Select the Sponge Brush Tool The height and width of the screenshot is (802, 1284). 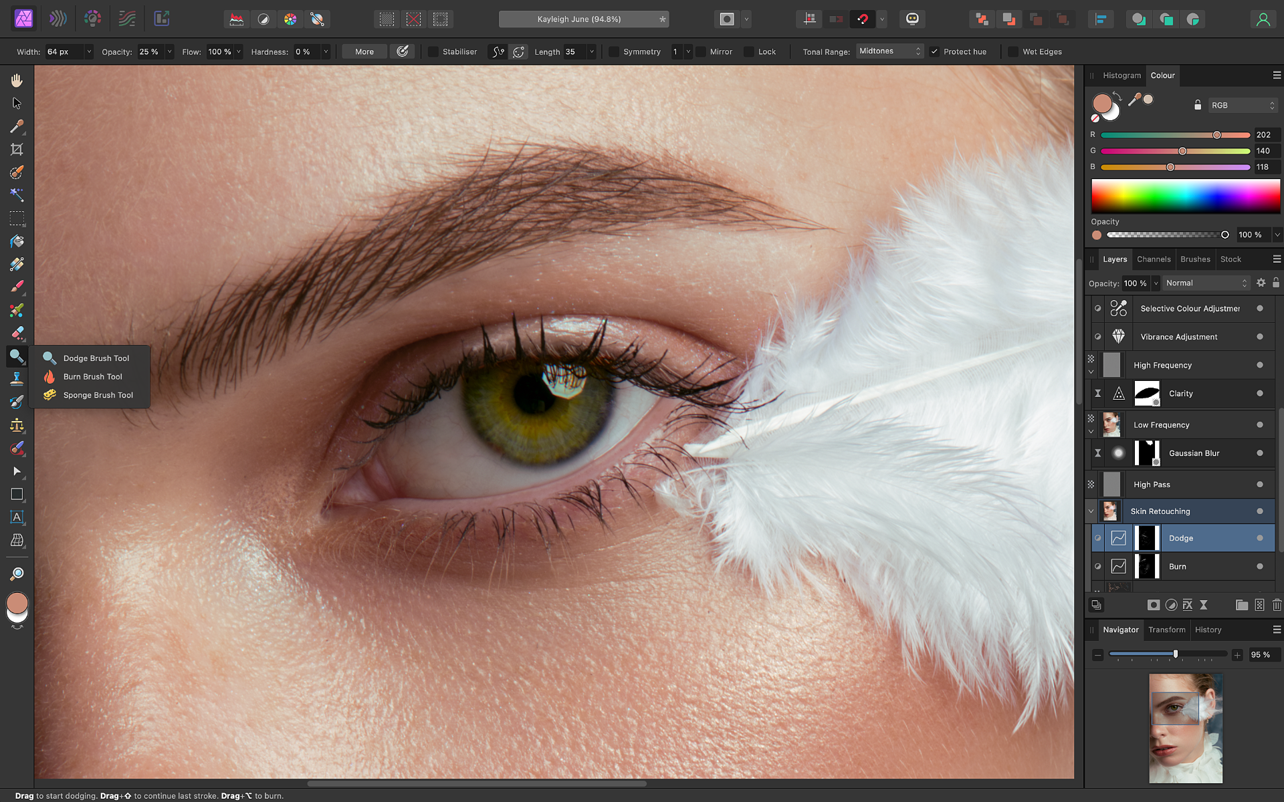97,394
